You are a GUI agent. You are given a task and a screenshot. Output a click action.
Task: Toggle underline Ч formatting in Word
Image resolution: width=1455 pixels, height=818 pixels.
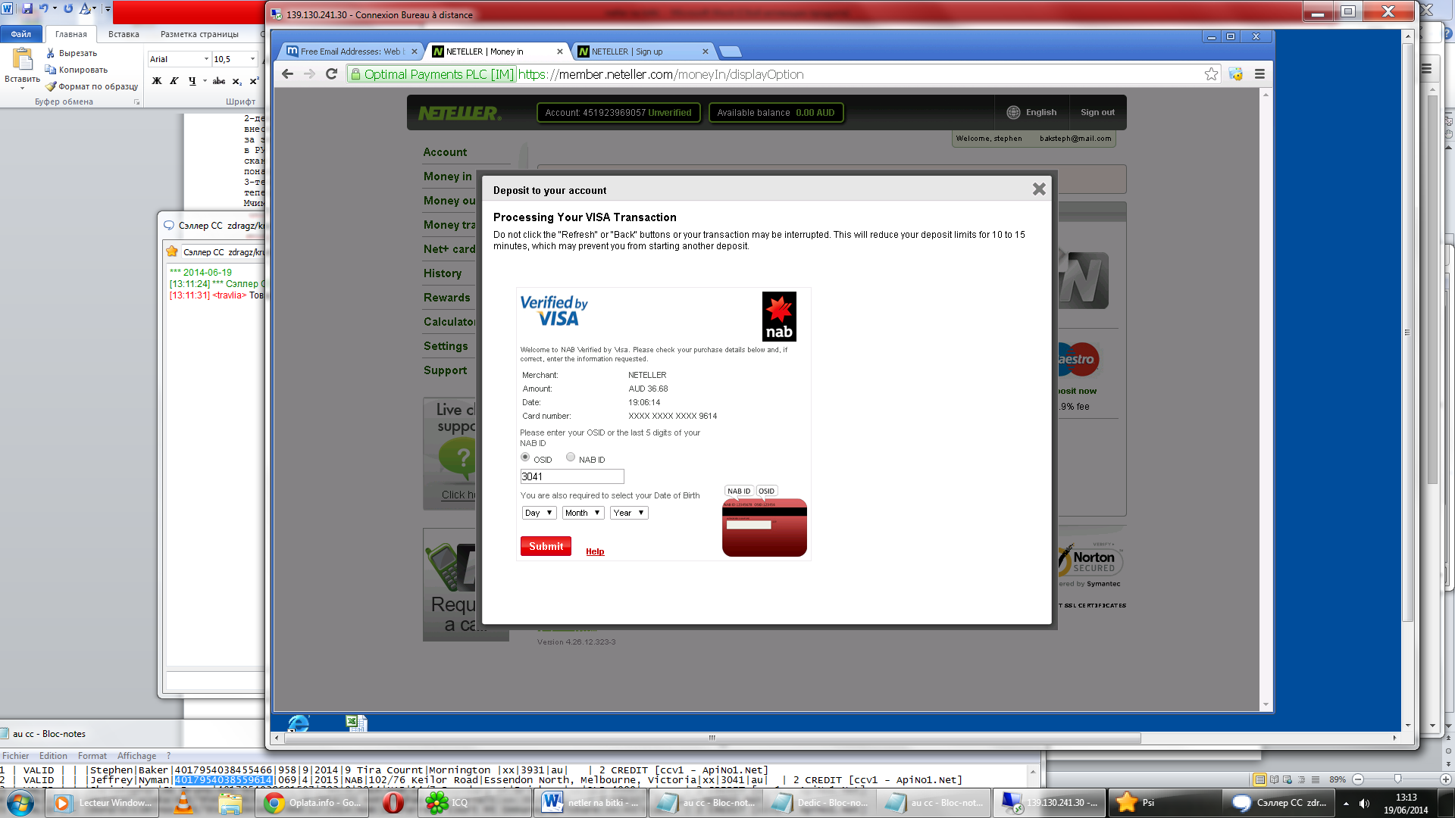192,81
